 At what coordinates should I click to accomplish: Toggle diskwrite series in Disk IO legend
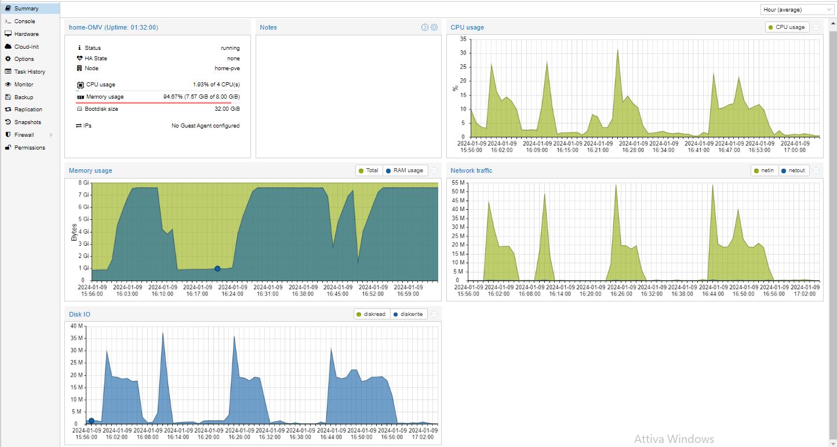(409, 314)
